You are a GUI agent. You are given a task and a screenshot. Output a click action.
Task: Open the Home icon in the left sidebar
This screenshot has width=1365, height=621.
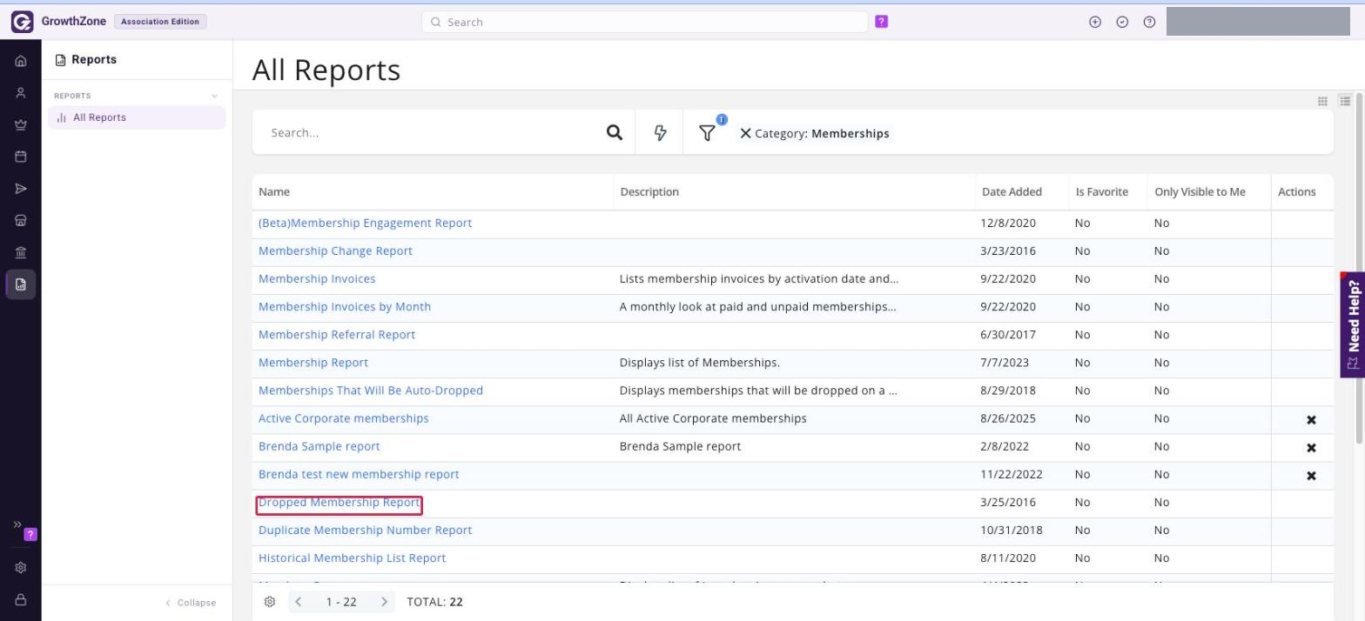pyautogui.click(x=21, y=62)
